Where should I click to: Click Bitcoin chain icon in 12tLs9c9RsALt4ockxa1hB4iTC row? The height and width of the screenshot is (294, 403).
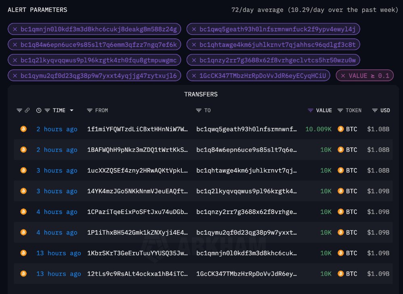point(23,274)
